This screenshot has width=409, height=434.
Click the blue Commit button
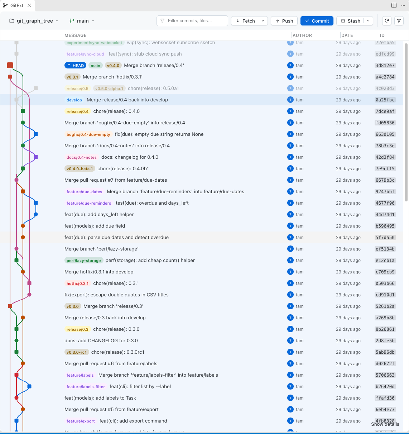pos(317,21)
